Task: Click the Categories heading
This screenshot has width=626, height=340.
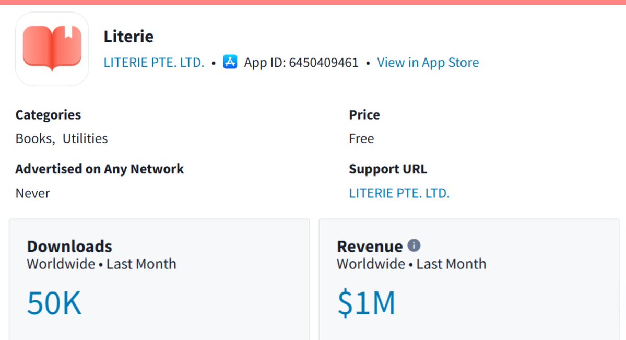Action: [x=49, y=115]
